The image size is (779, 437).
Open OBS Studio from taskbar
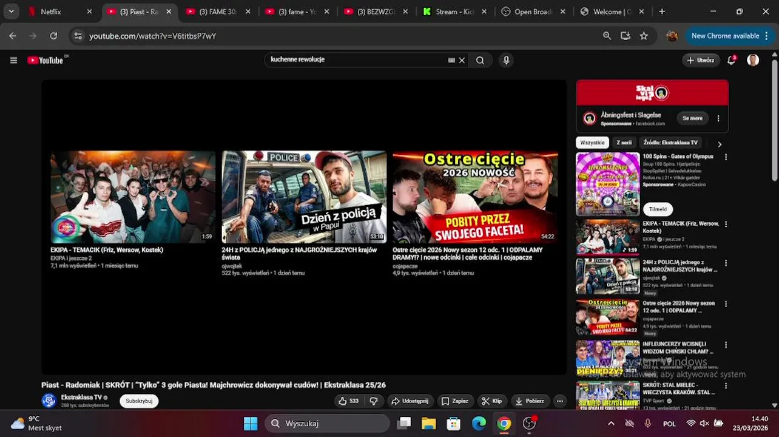[530, 423]
